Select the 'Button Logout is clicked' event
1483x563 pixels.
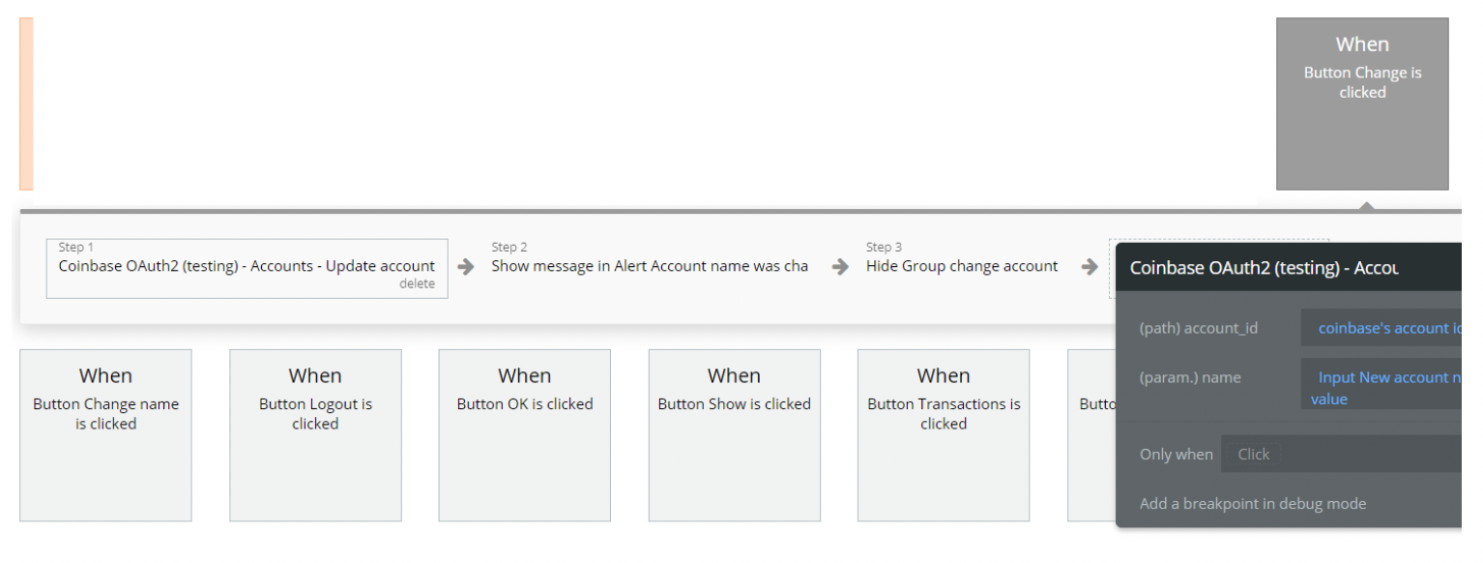pyautogui.click(x=315, y=435)
